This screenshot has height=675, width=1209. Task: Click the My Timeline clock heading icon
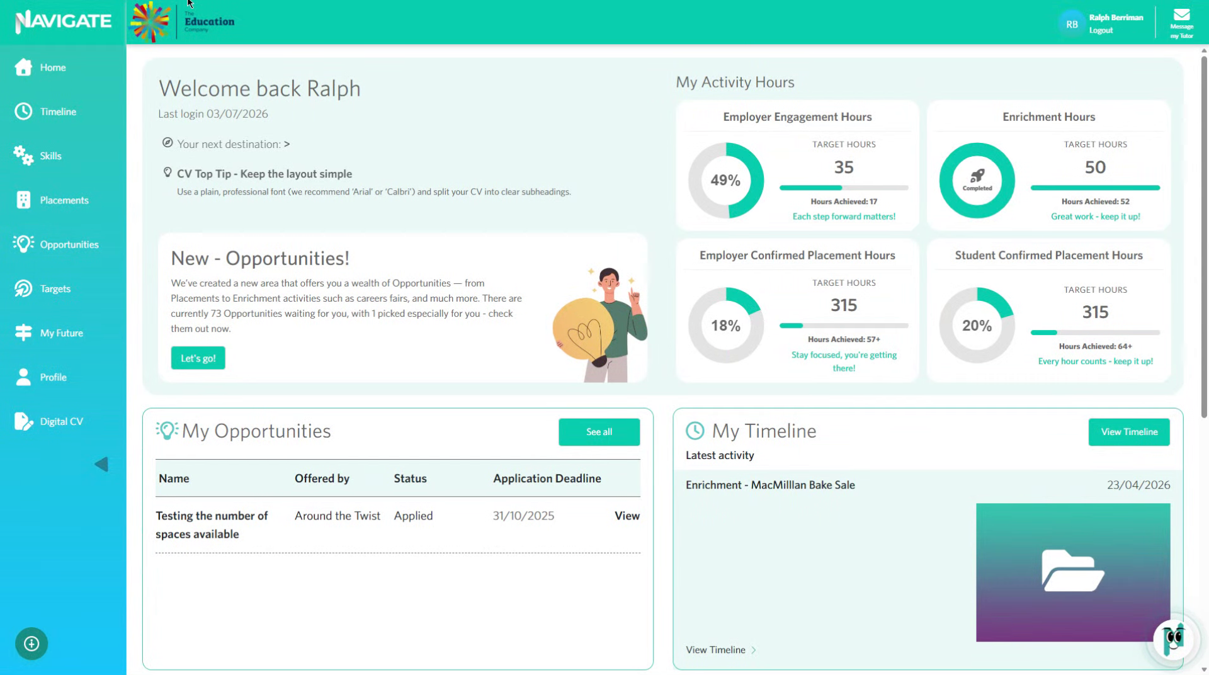coord(695,431)
